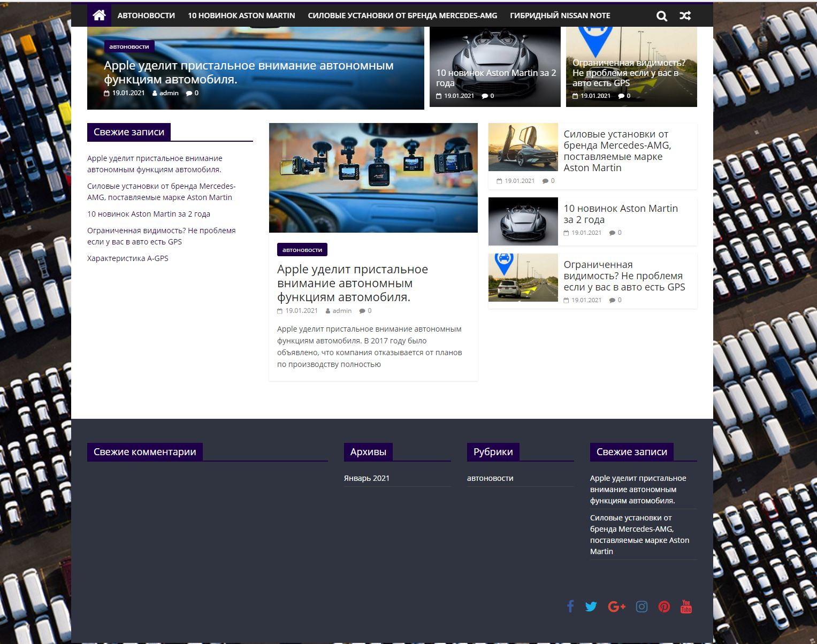Click the random post shuffle icon
The image size is (817, 644).
click(685, 16)
